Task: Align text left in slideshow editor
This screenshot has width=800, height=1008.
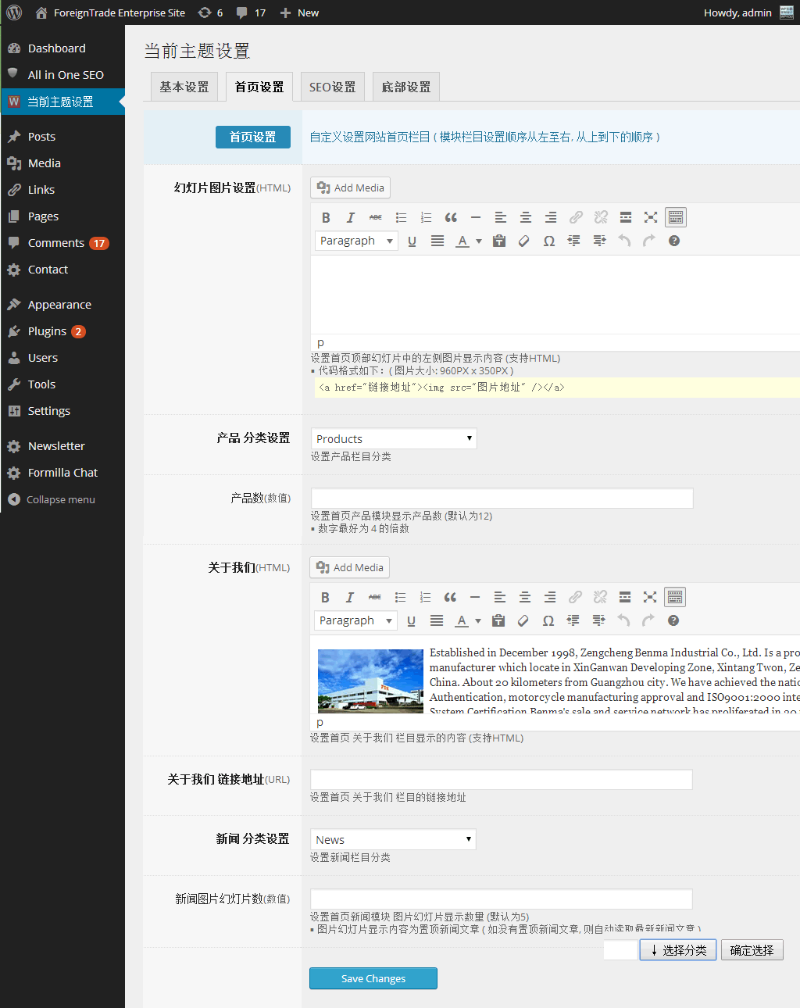Action: point(501,217)
